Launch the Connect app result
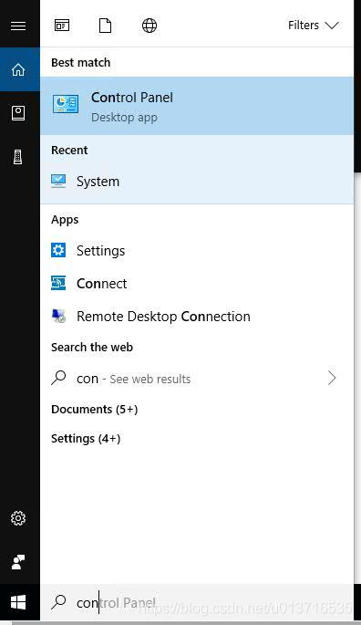The height and width of the screenshot is (625, 361). coord(197,284)
